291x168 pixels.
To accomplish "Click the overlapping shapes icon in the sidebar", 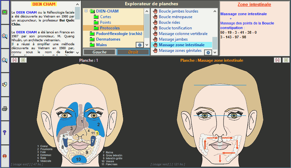I will pyautogui.click(x=5, y=84).
